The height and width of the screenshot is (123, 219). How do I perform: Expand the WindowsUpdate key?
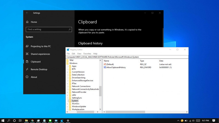click(x=67, y=107)
